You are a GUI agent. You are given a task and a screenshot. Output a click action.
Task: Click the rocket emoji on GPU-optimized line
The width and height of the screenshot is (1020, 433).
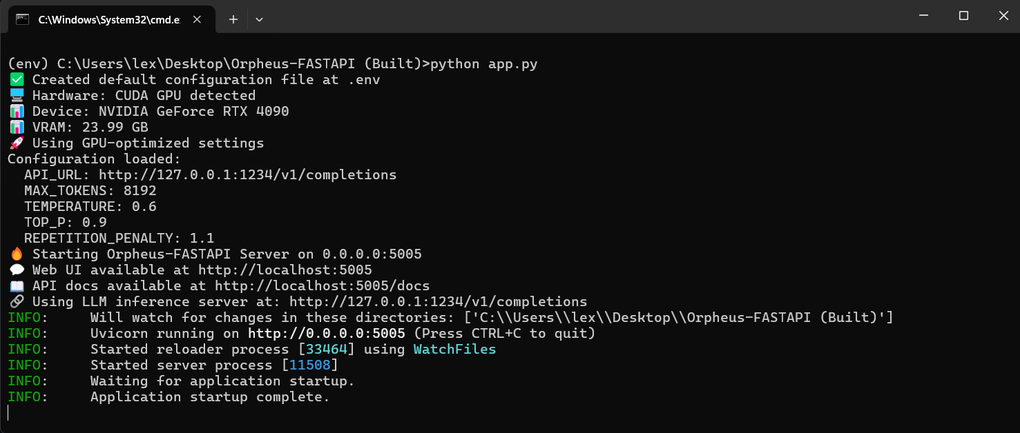(x=17, y=143)
